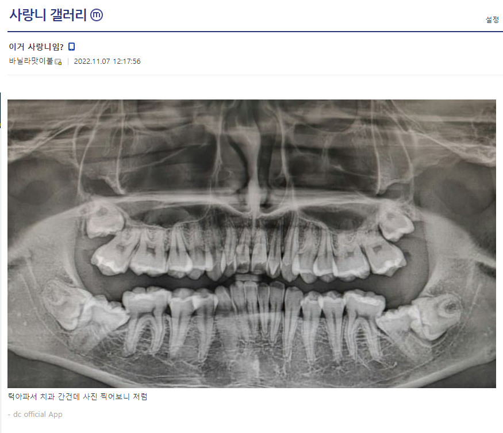Click the circled m minor-gallery icon

click(97, 15)
